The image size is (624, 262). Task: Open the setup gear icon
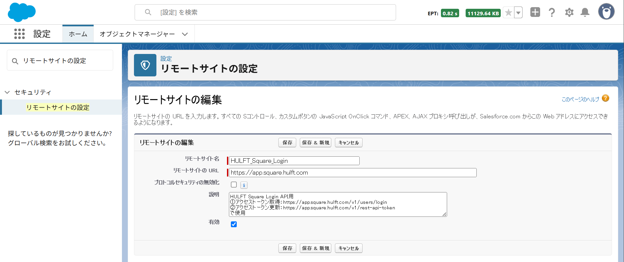pyautogui.click(x=569, y=12)
